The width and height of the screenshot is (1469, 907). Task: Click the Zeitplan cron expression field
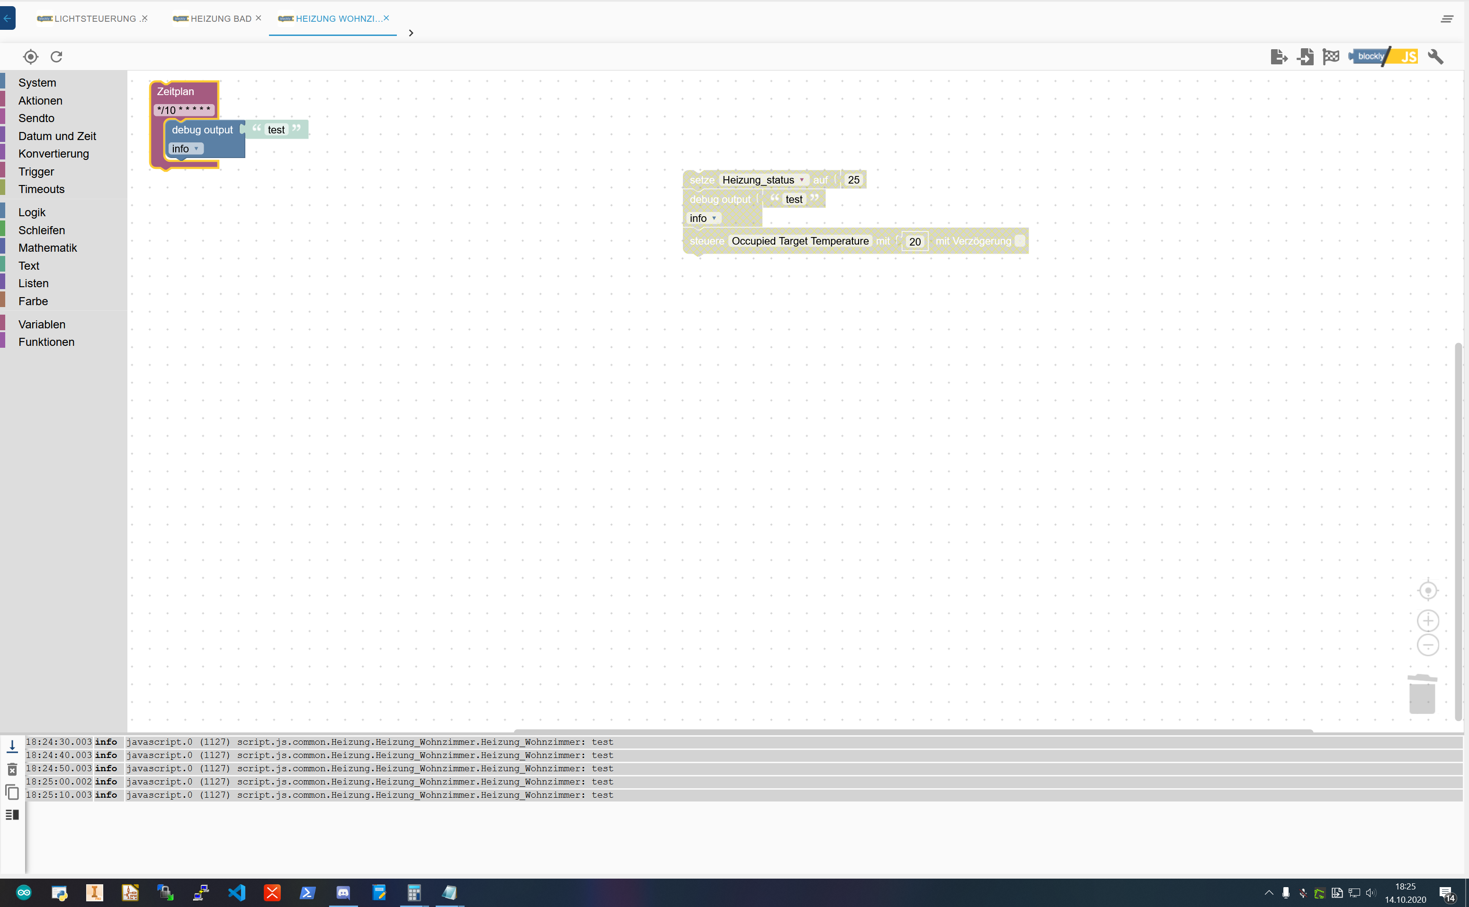coord(184,110)
